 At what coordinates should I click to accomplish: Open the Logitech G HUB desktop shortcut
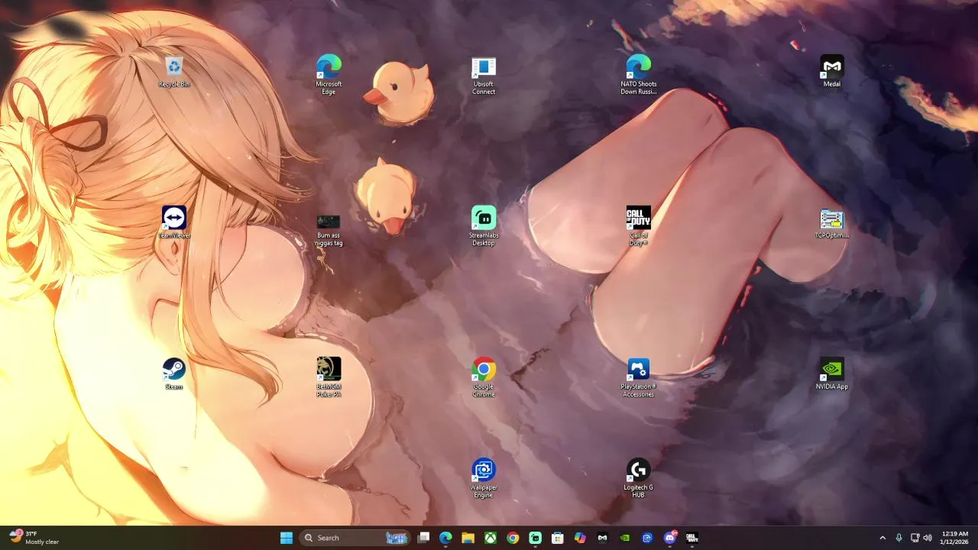click(x=639, y=478)
